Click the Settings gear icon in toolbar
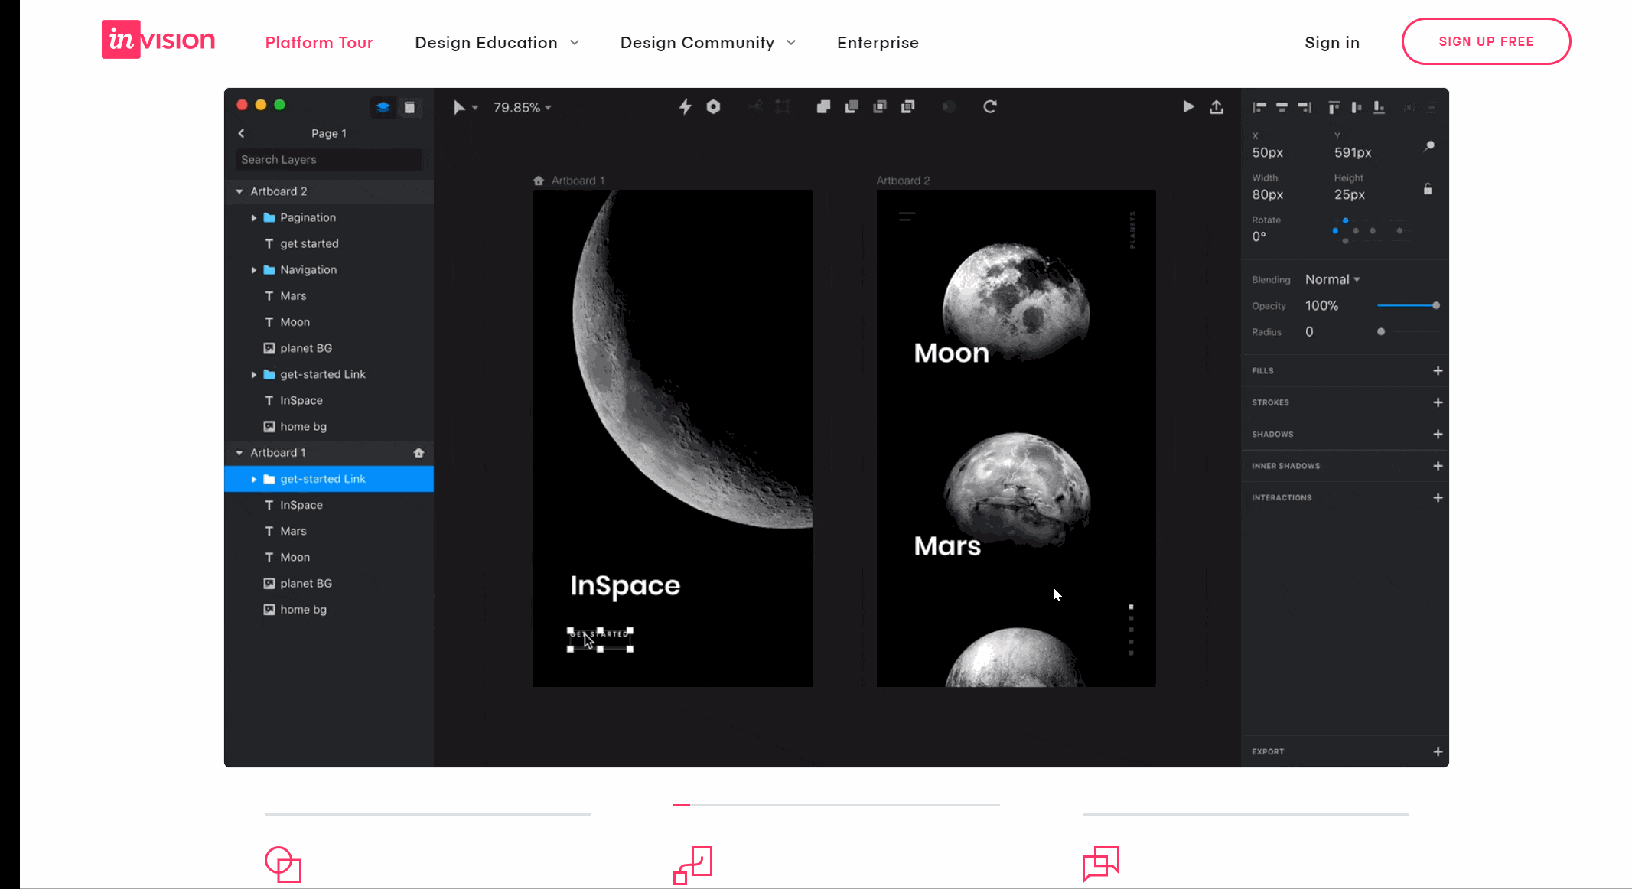This screenshot has width=1632, height=889. pyautogui.click(x=714, y=106)
